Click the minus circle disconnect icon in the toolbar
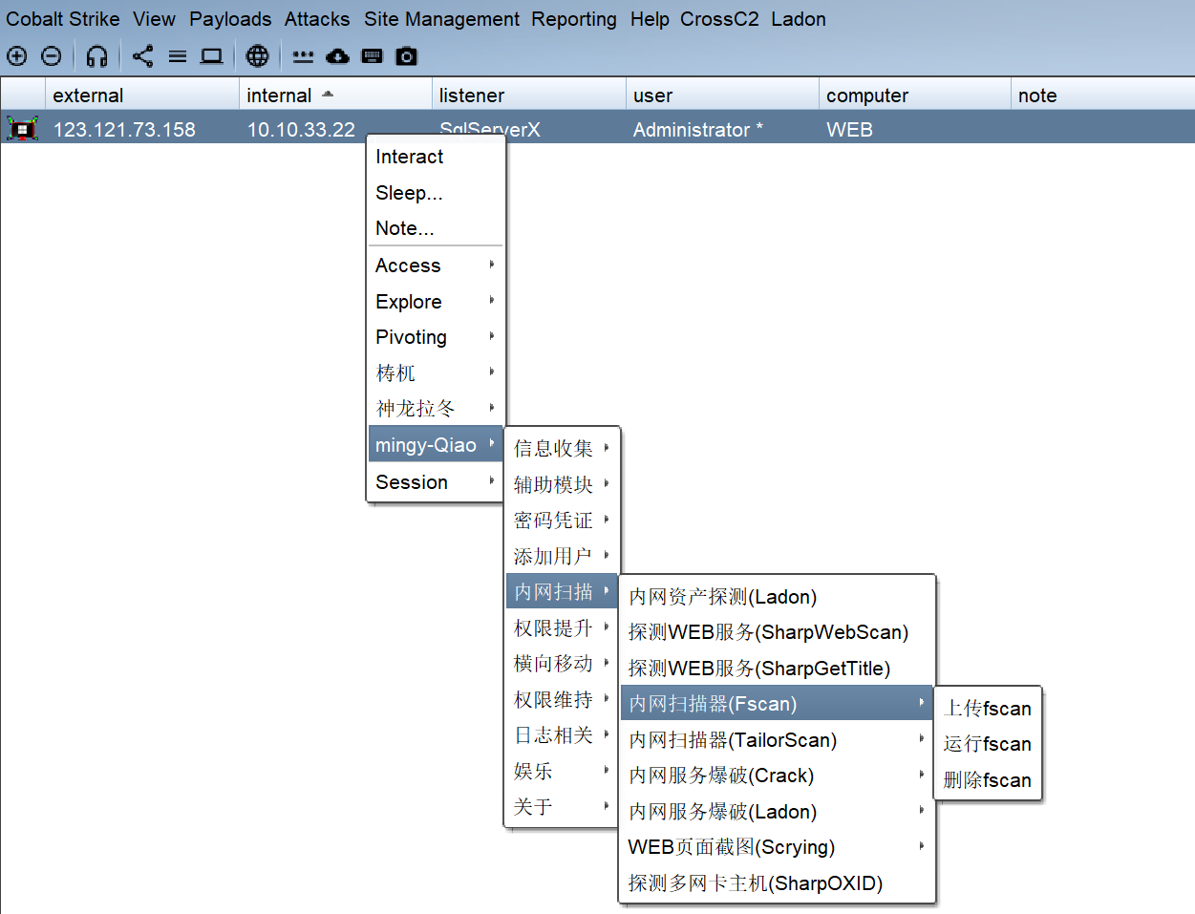 pyautogui.click(x=52, y=56)
